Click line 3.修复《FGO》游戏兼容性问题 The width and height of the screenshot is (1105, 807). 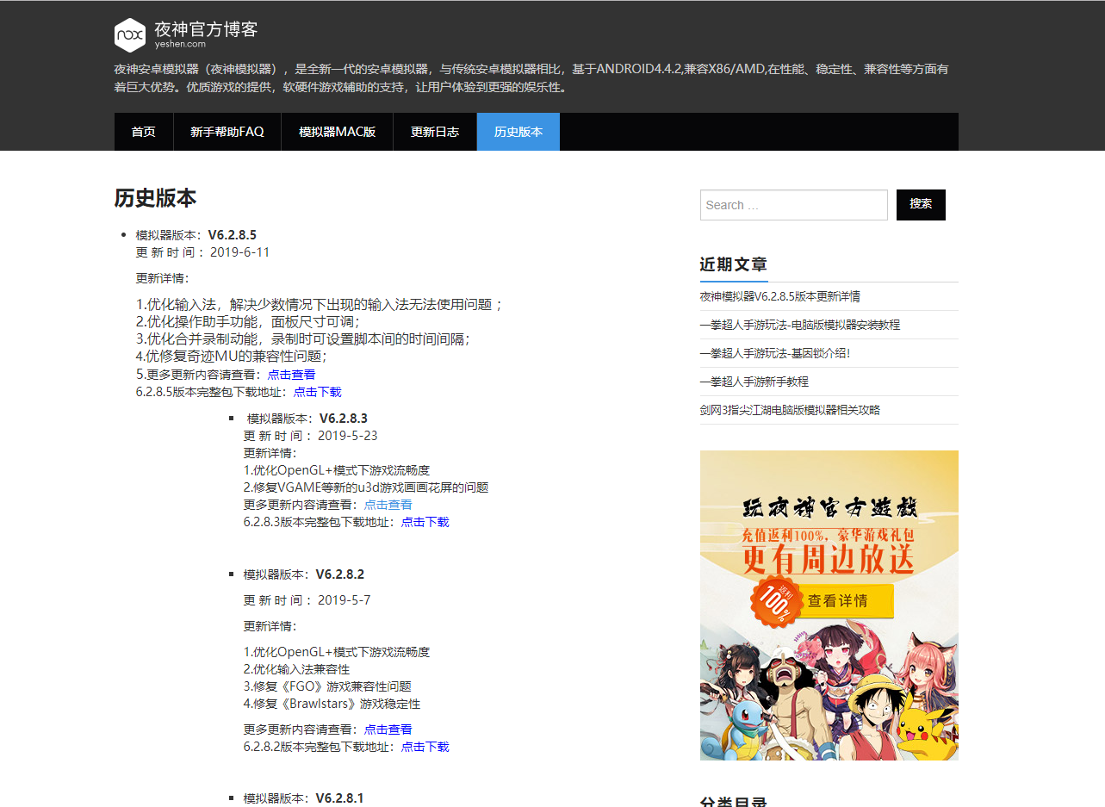(327, 686)
